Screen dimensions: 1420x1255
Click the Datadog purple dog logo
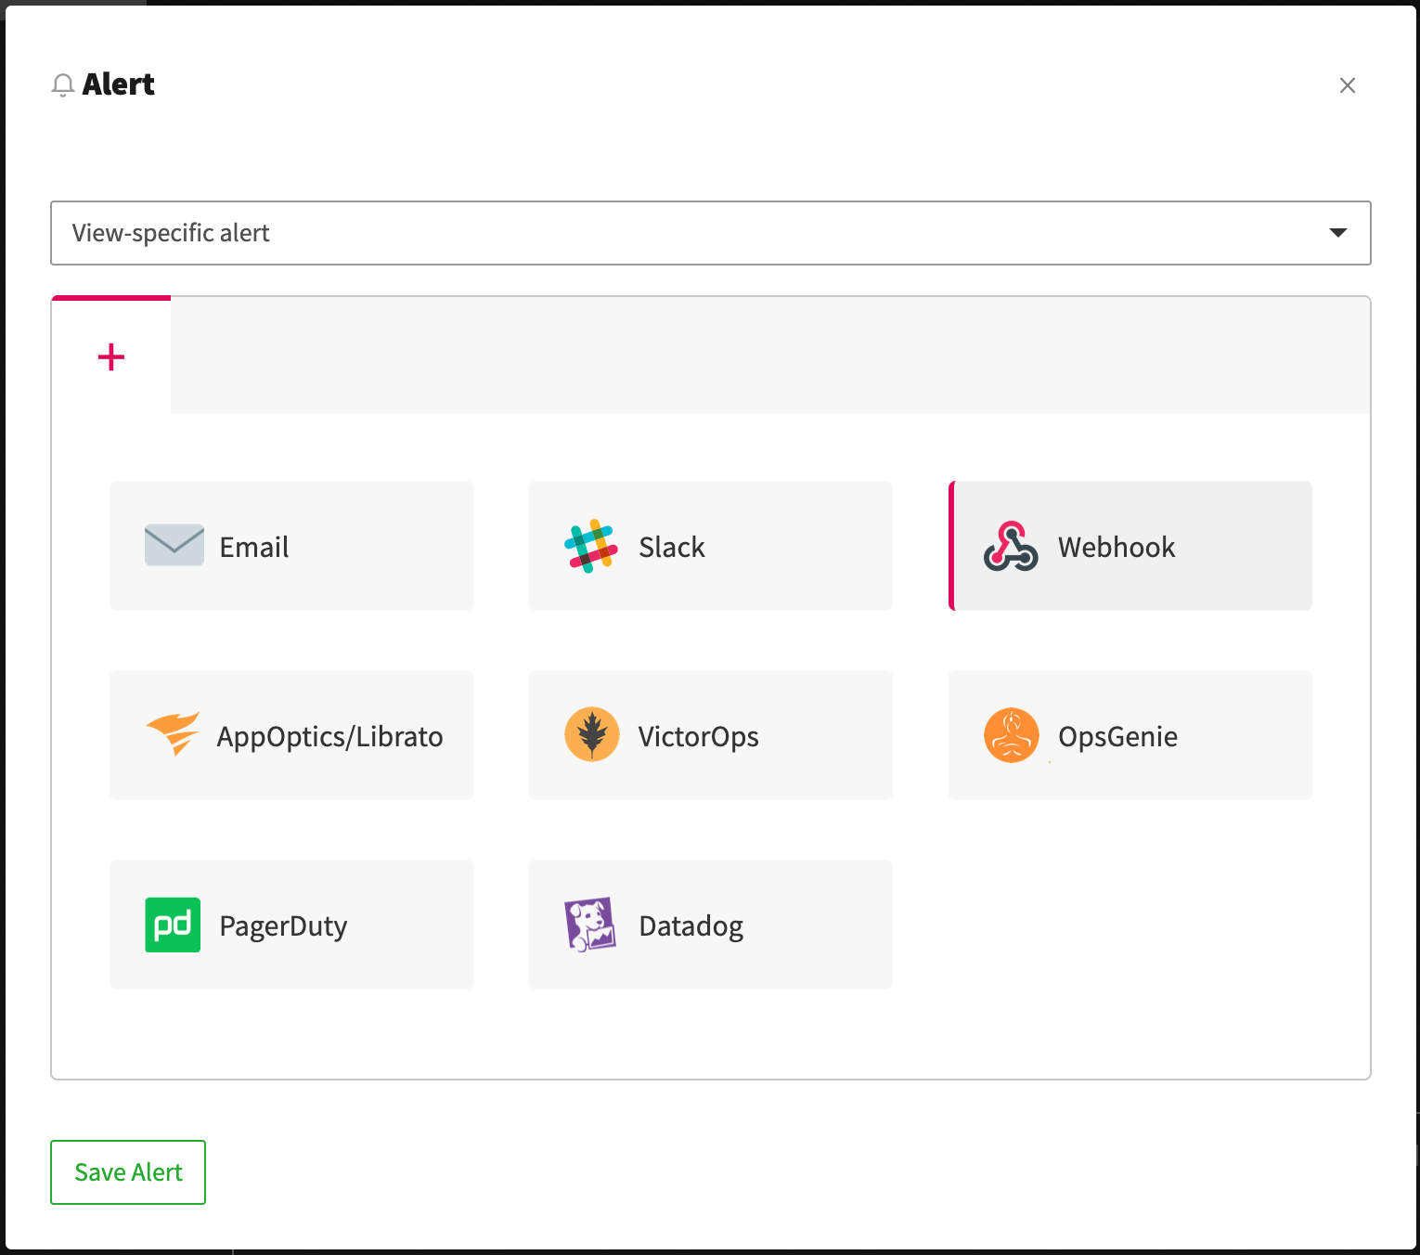coord(591,925)
